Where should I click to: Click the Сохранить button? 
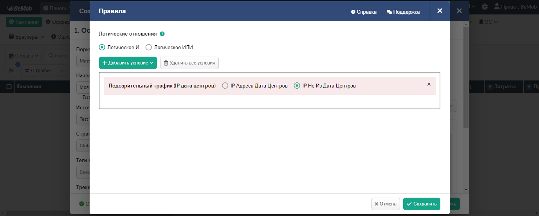click(422, 204)
